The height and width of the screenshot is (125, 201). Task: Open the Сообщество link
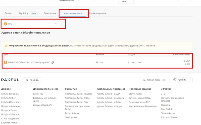click(x=71, y=117)
